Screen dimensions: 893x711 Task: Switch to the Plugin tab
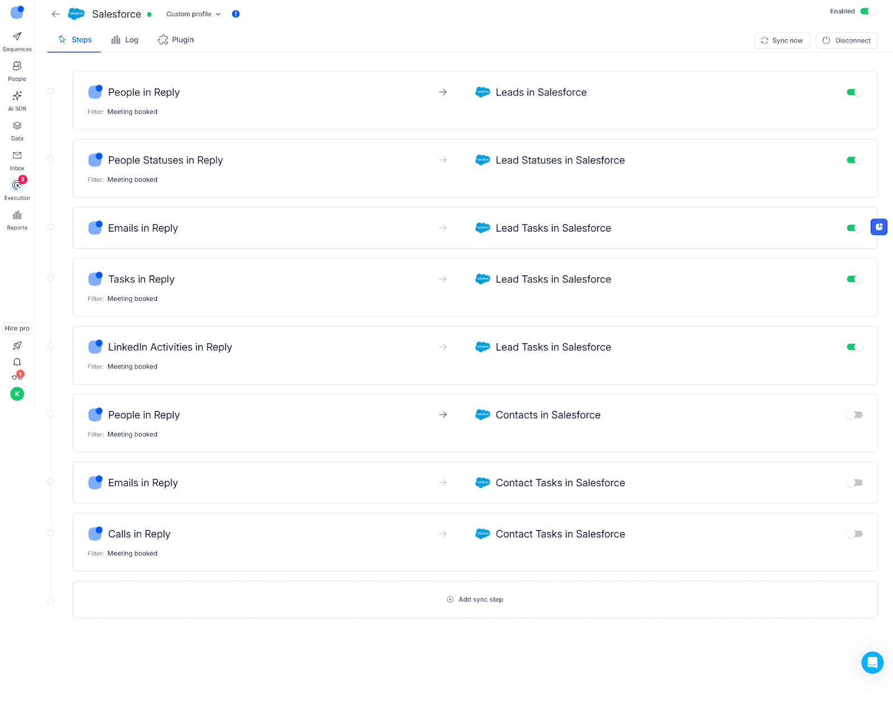[176, 40]
